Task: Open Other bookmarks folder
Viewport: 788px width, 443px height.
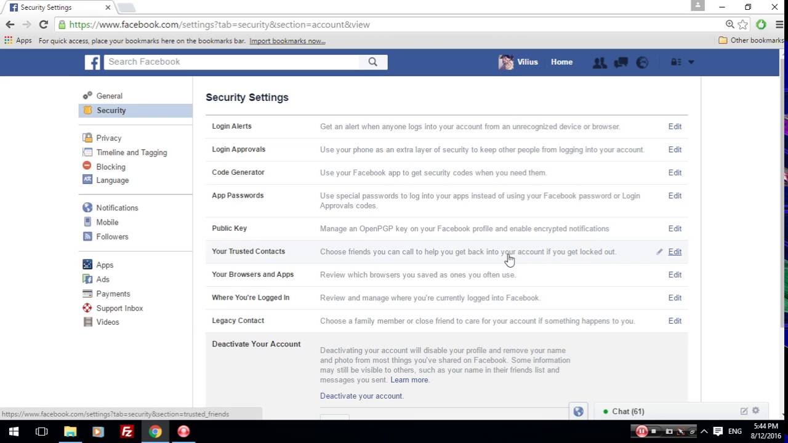Action: pyautogui.click(x=751, y=41)
